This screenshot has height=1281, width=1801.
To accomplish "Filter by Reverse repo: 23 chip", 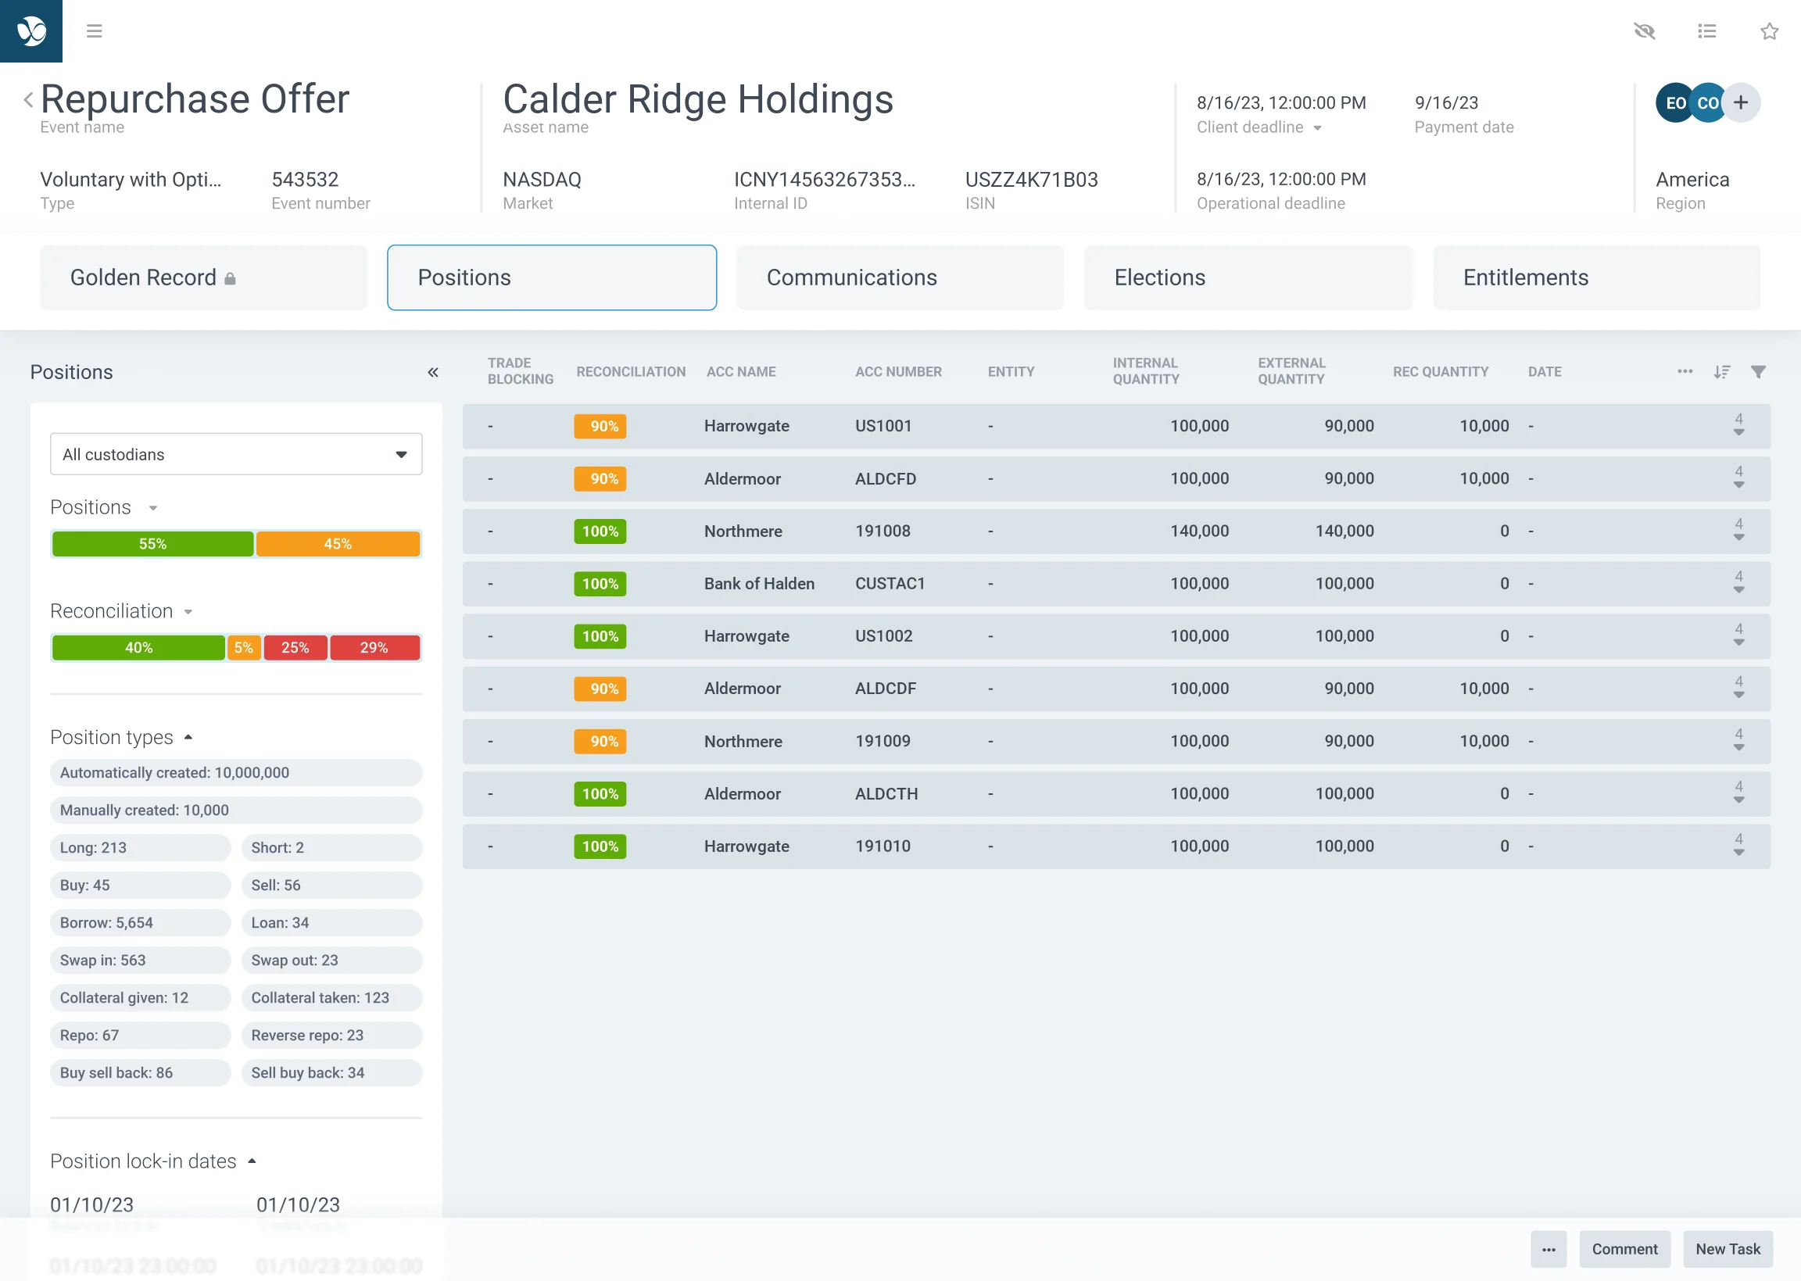I will [331, 1036].
